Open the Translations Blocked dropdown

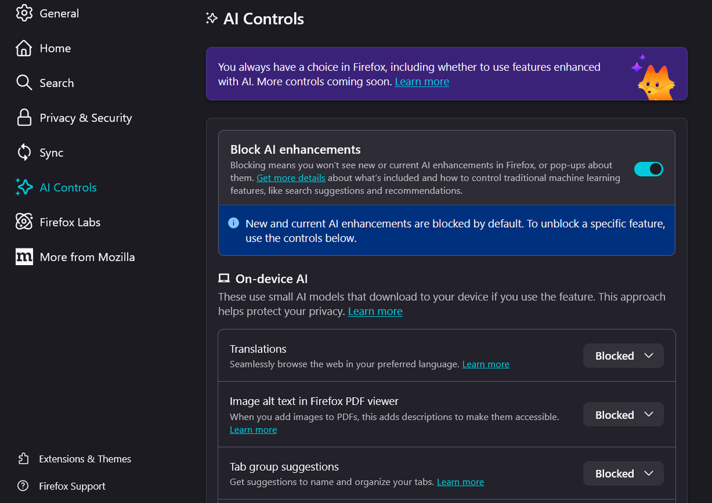tap(623, 355)
